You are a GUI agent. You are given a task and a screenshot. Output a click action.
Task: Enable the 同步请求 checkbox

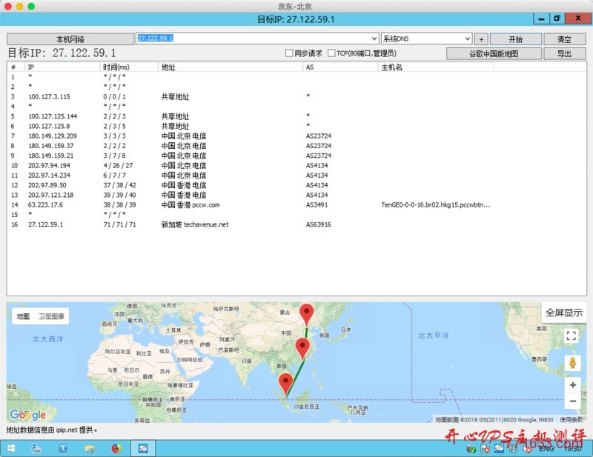pyautogui.click(x=289, y=53)
